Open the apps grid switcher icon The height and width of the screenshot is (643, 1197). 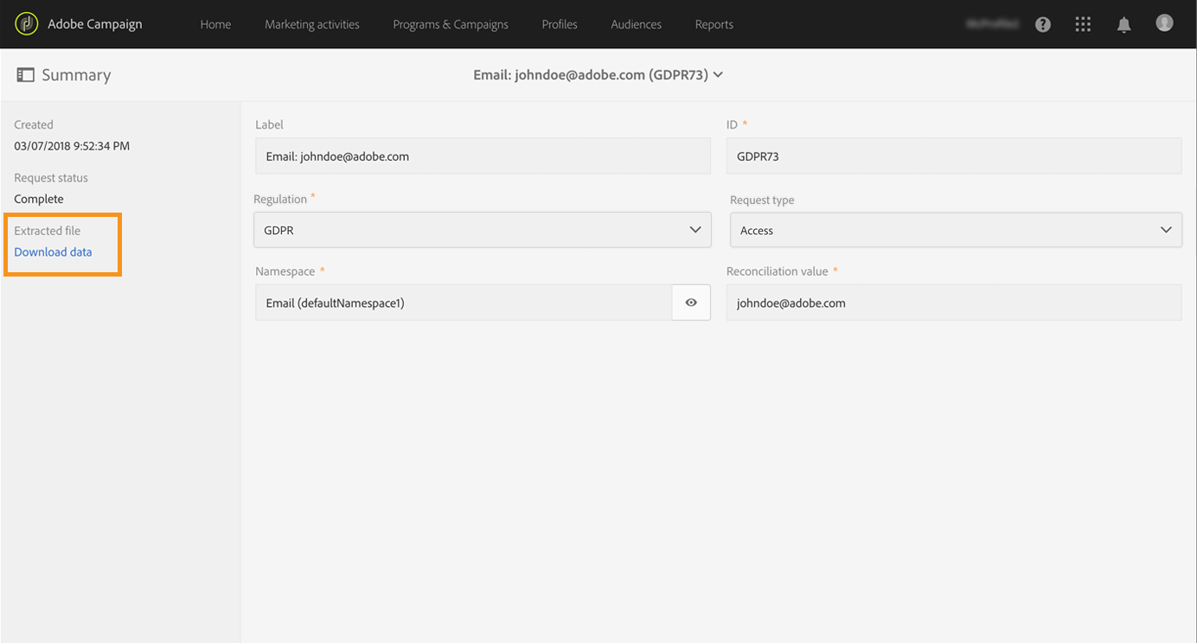click(1083, 24)
